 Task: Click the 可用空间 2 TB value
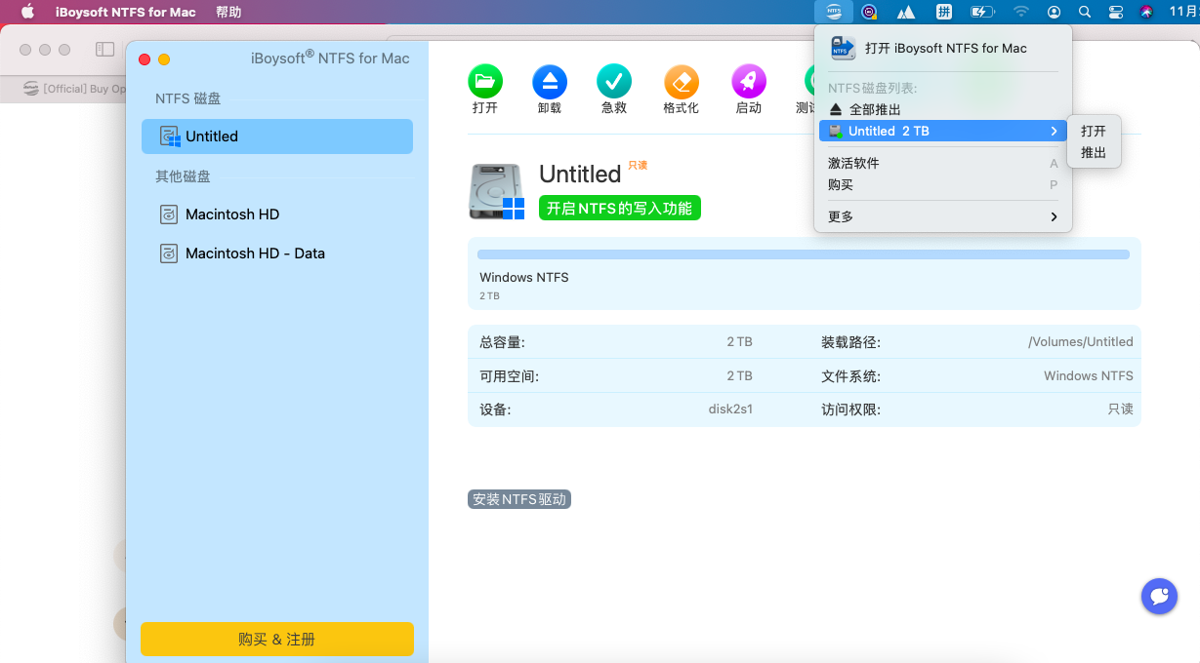point(739,375)
